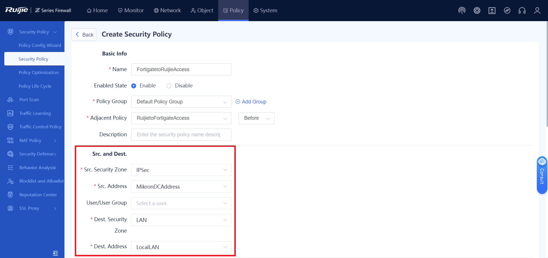
Task: Open the Policy tab
Action: pos(233,11)
